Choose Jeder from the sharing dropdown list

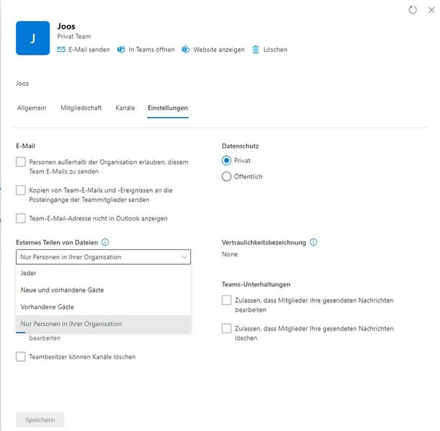click(x=103, y=273)
